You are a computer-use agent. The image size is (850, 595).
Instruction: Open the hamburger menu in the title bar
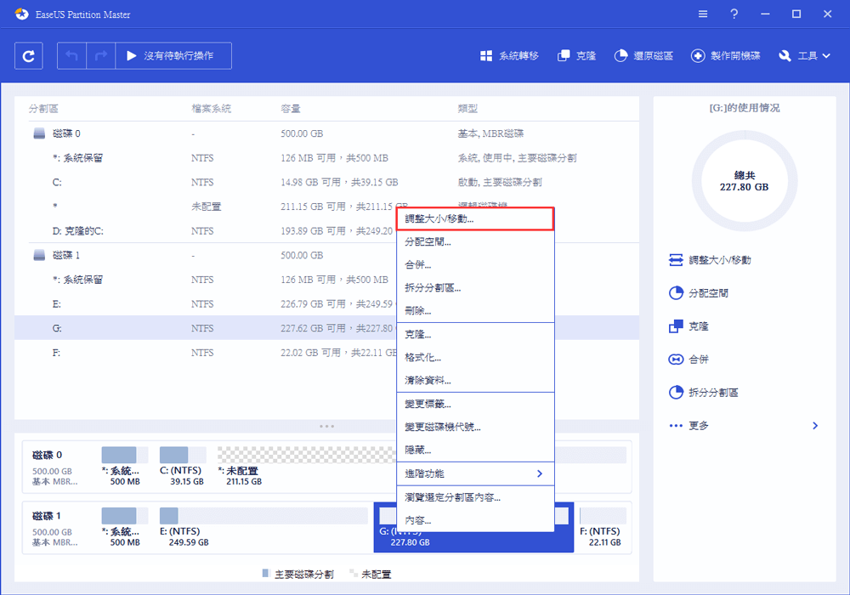click(703, 14)
